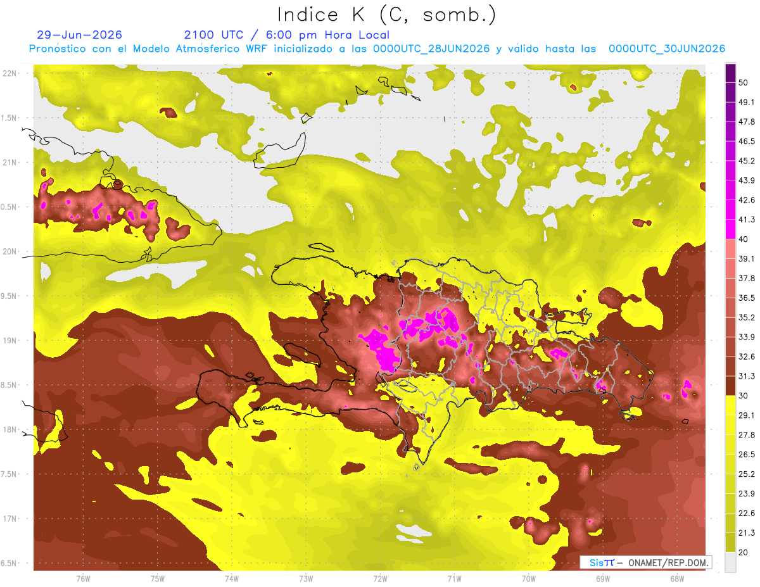Click the colorbar value '43.9'
760x587 pixels.
(x=746, y=180)
